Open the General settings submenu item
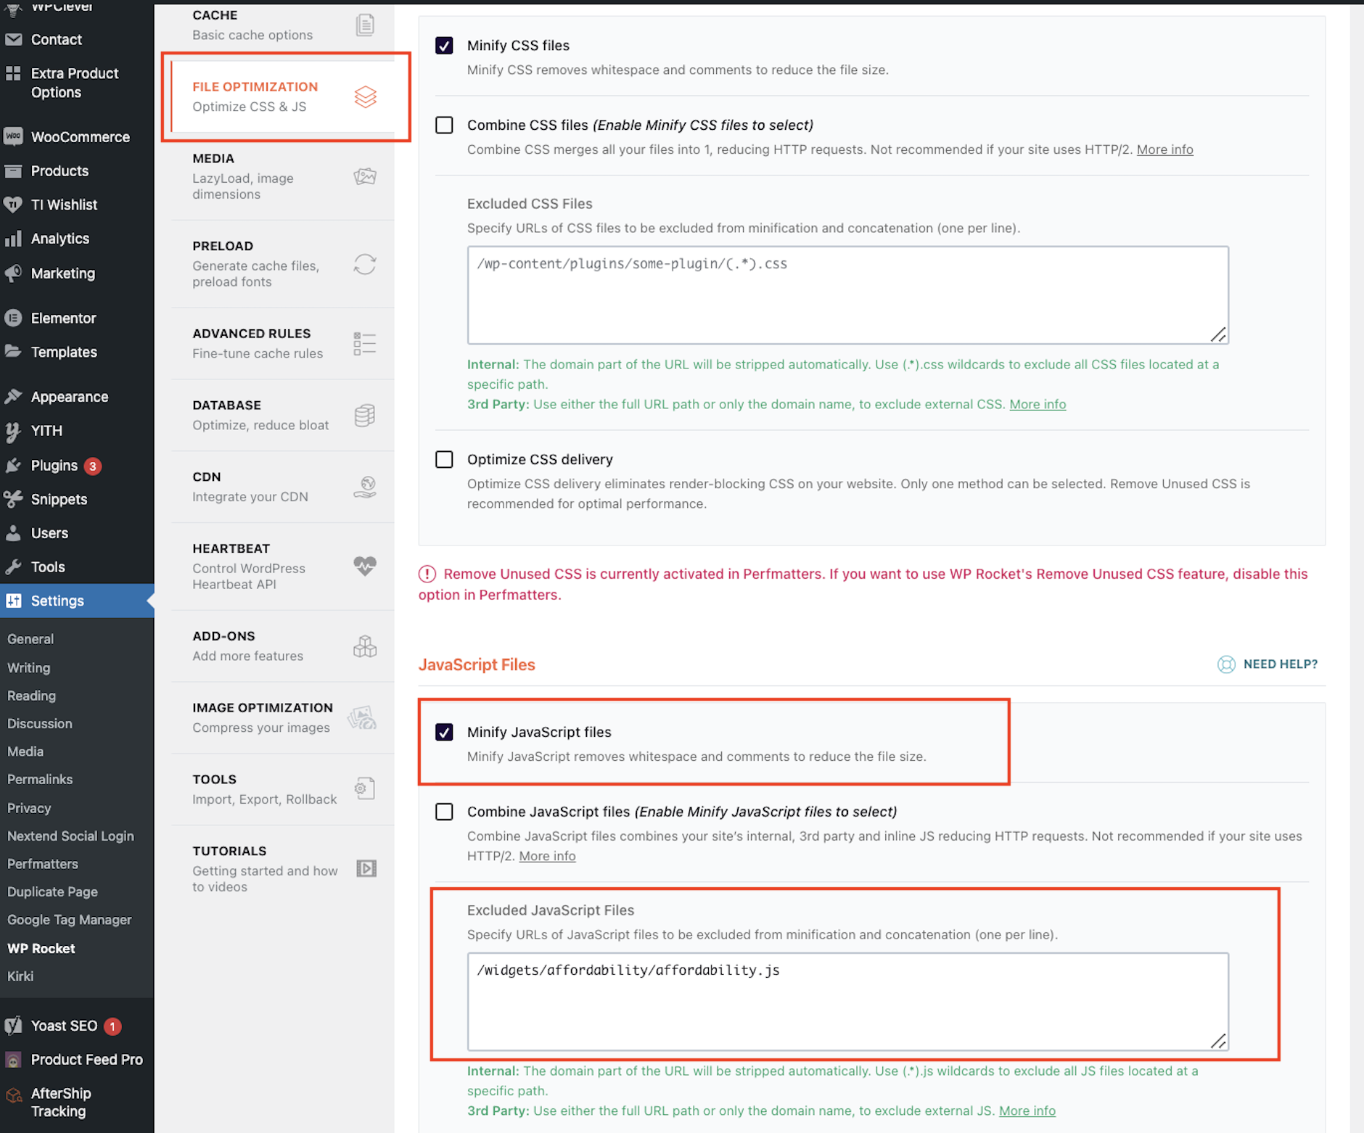 pyautogui.click(x=30, y=639)
